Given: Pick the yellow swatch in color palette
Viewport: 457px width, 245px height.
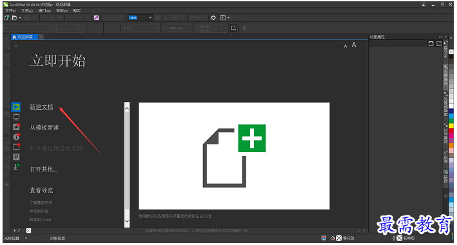Looking at the screenshot, I should (x=451, y=126).
